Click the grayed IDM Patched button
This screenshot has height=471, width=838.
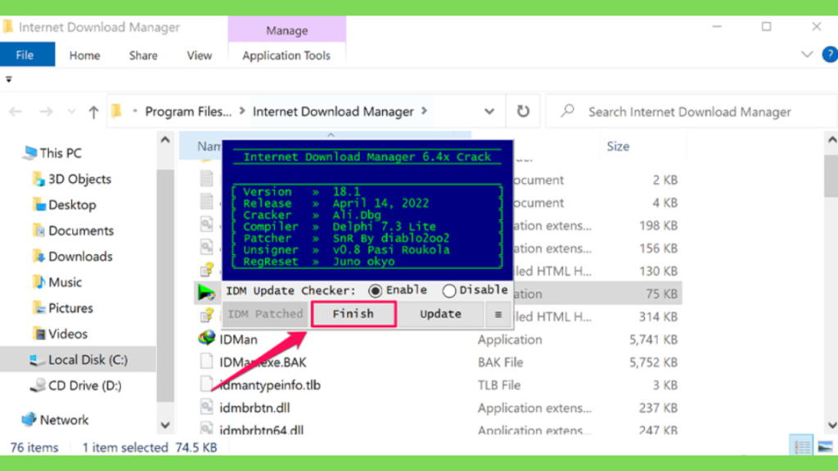(266, 314)
